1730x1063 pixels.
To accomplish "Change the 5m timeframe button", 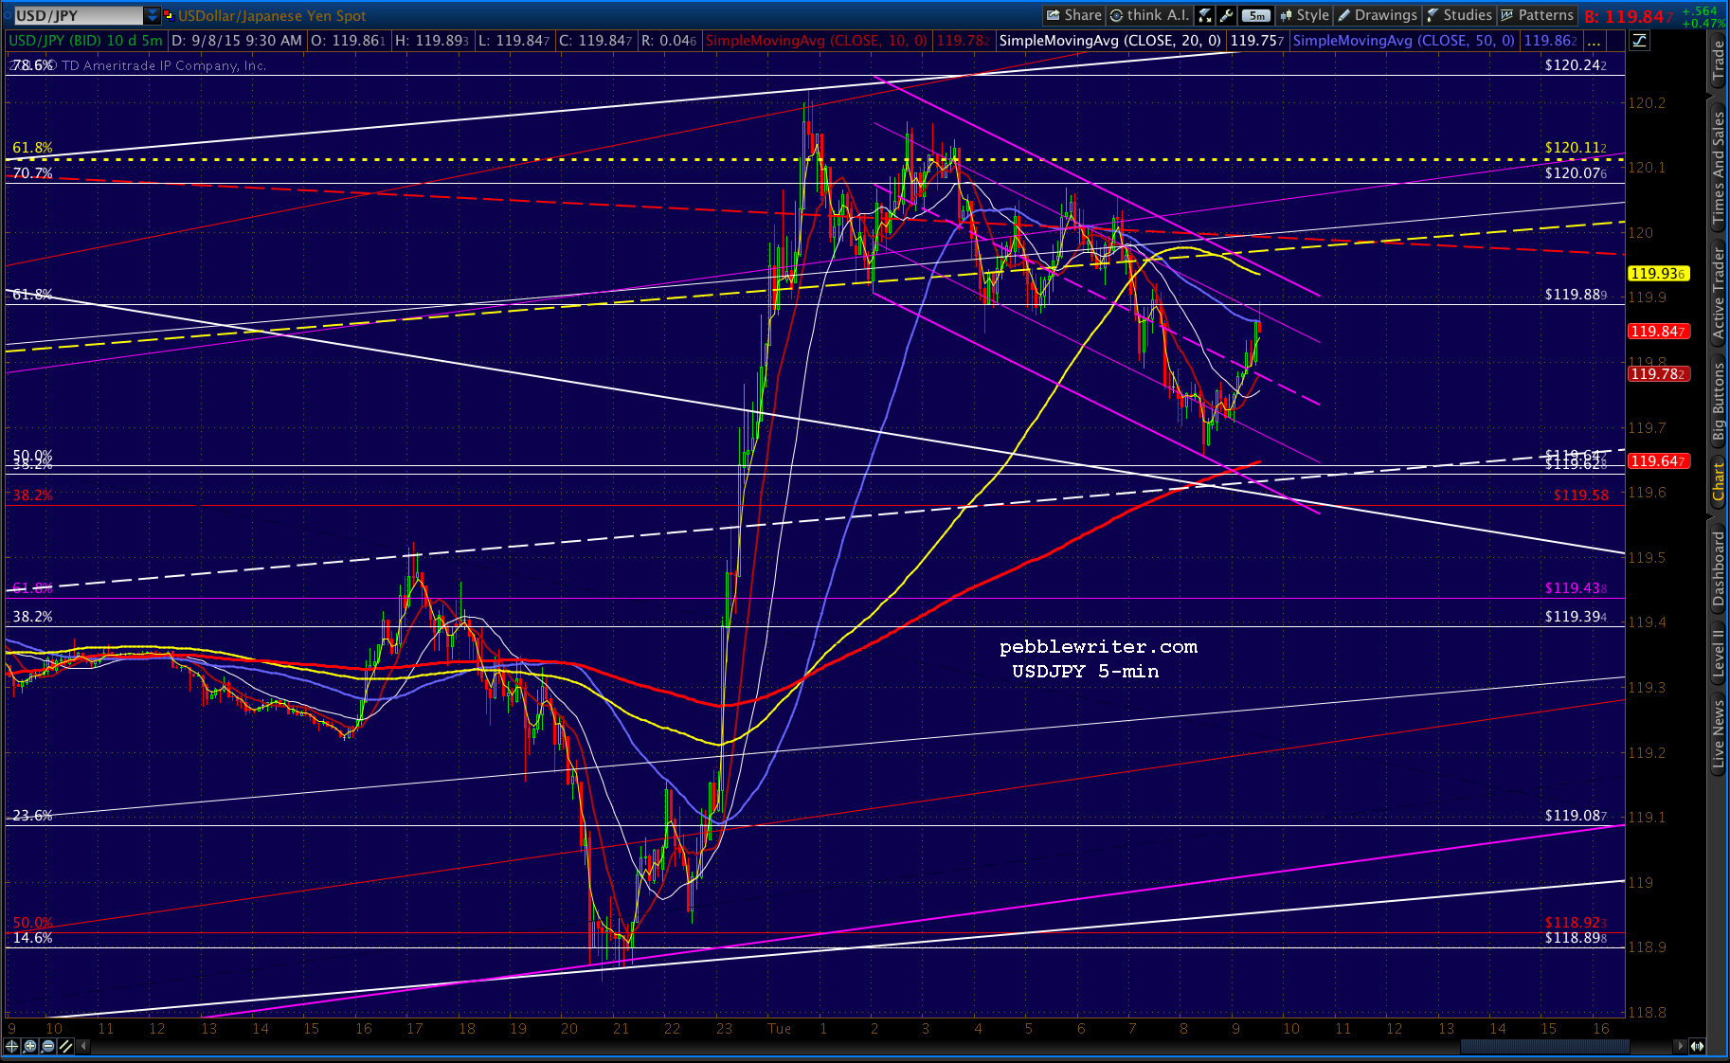I will 1256,15.
